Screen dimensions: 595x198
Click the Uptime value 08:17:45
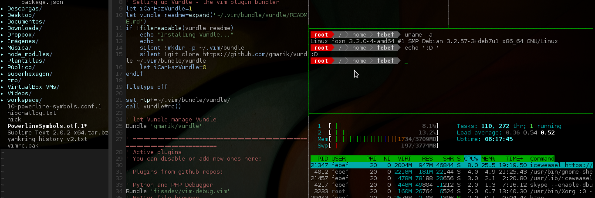[x=498, y=139]
